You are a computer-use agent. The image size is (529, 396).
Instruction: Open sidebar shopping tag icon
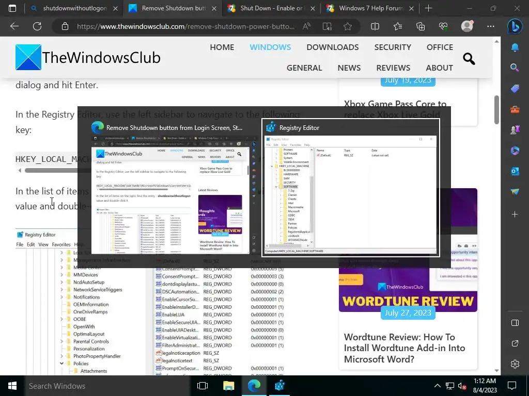(515, 89)
